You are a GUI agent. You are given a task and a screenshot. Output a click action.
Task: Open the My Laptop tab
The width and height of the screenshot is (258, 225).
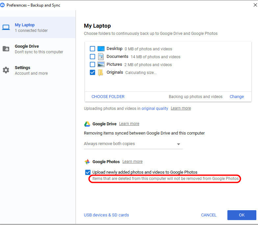pyautogui.click(x=38, y=28)
